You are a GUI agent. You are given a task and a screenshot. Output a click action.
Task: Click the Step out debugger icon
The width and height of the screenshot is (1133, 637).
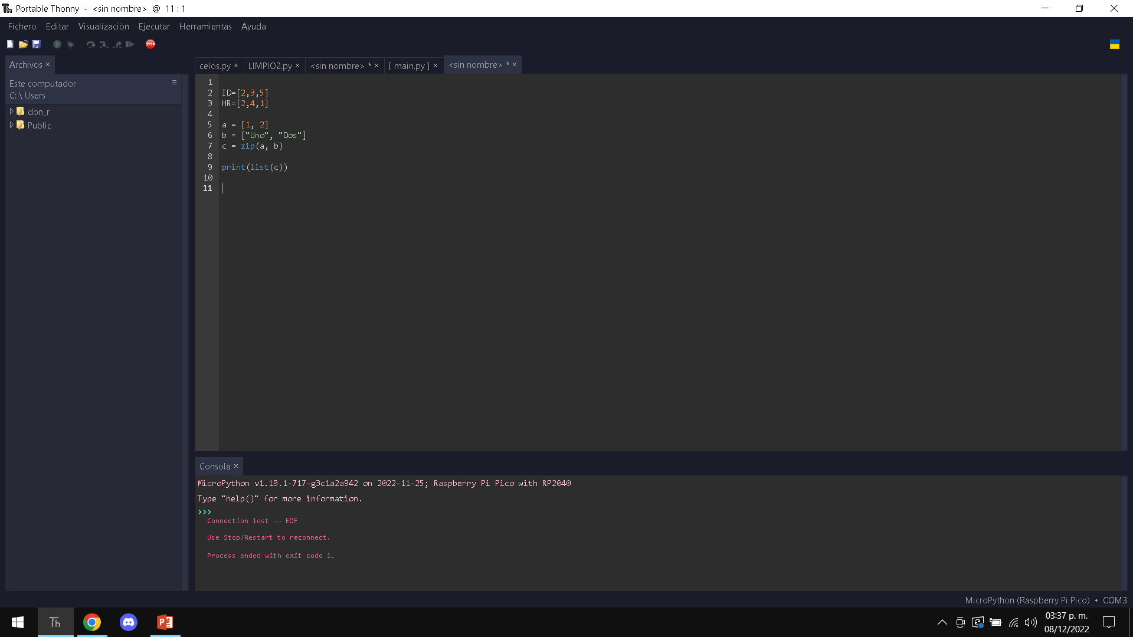coord(117,44)
